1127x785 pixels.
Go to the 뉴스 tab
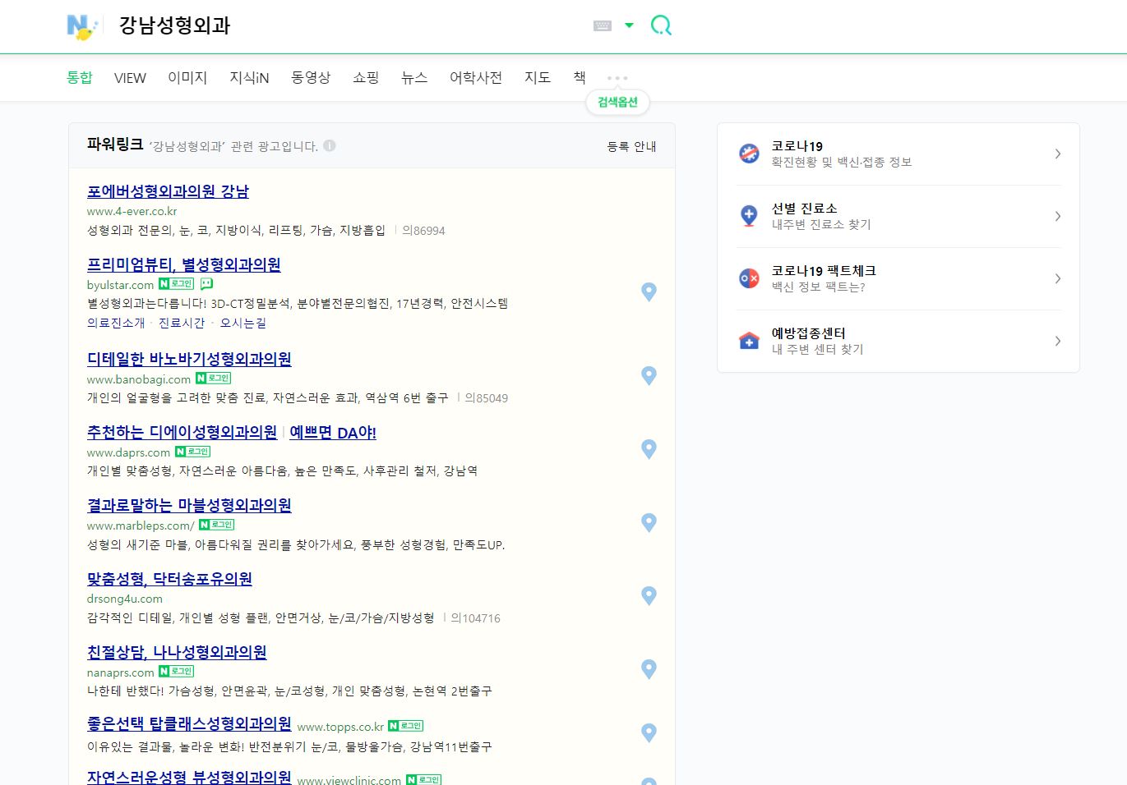pyautogui.click(x=414, y=77)
